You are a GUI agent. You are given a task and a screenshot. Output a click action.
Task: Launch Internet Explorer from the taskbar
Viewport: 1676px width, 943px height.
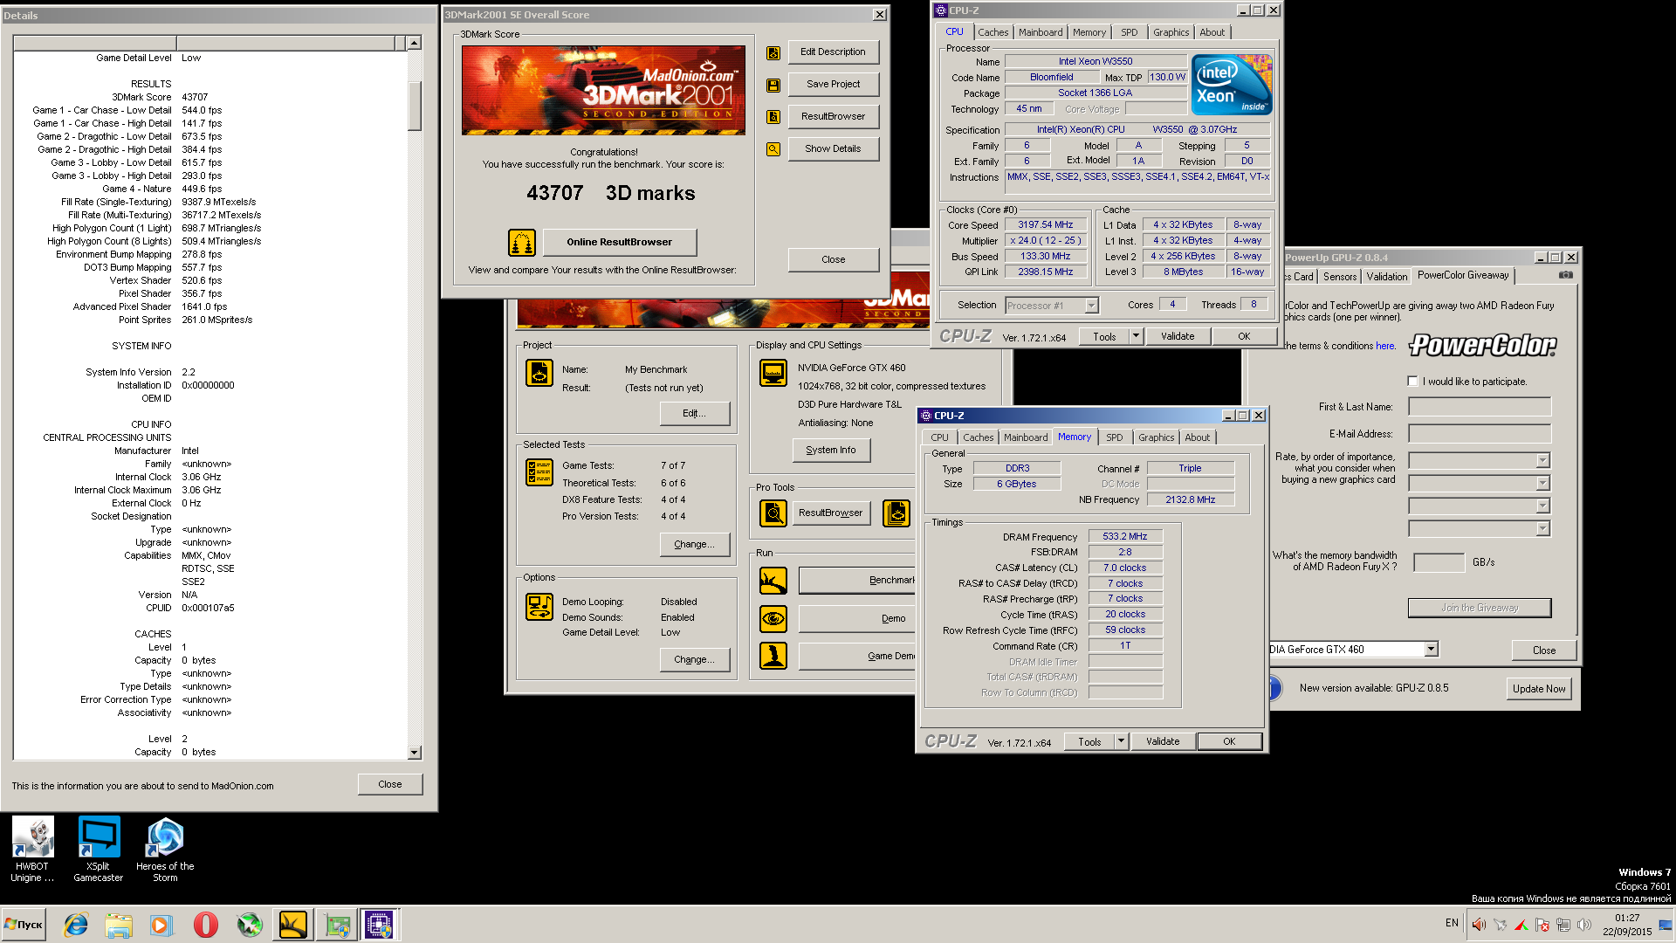(x=76, y=925)
